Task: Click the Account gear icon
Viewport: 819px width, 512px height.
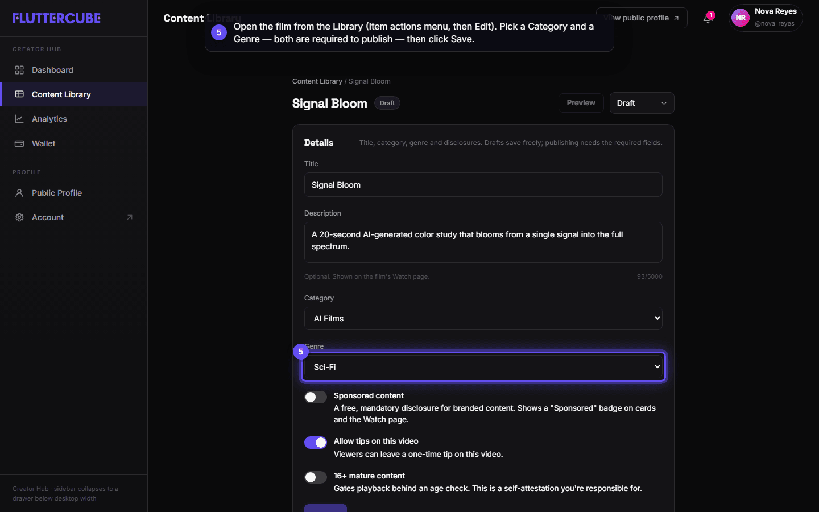Action: (x=19, y=217)
